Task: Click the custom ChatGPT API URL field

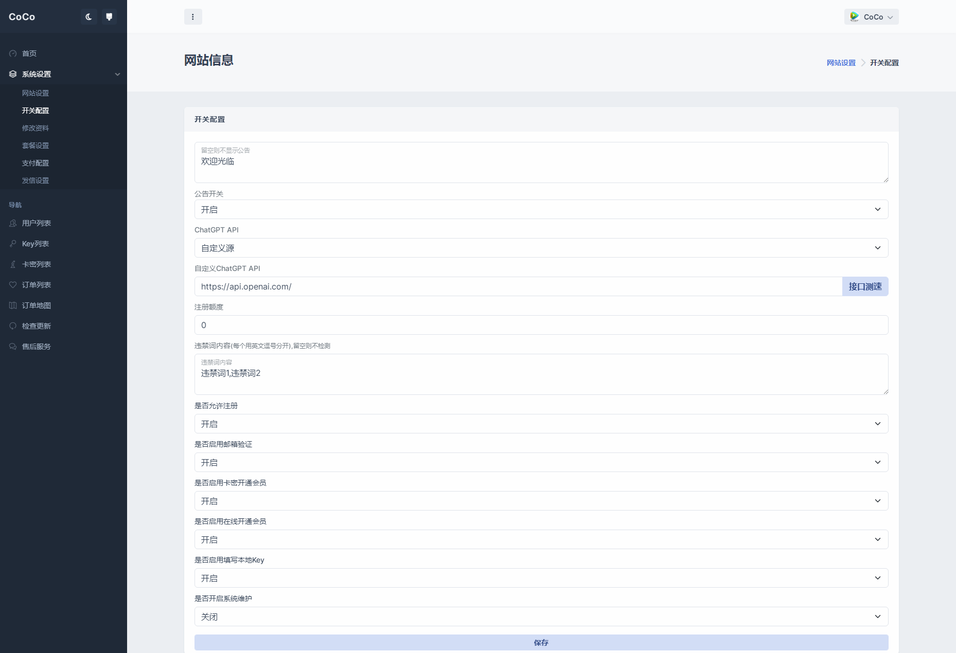Action: click(x=515, y=286)
